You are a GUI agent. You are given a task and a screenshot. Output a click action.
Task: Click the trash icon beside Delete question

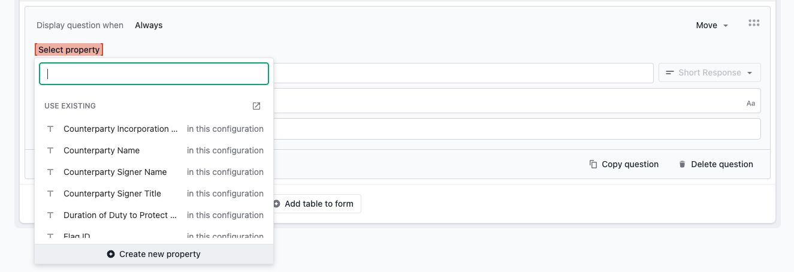(682, 164)
